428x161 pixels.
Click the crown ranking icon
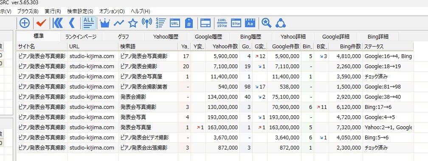click(x=104, y=23)
